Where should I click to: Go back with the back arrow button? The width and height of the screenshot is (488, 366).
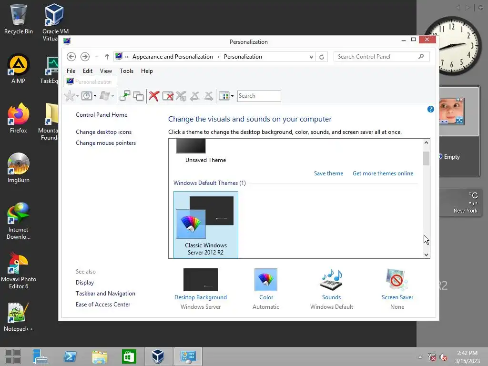point(71,57)
